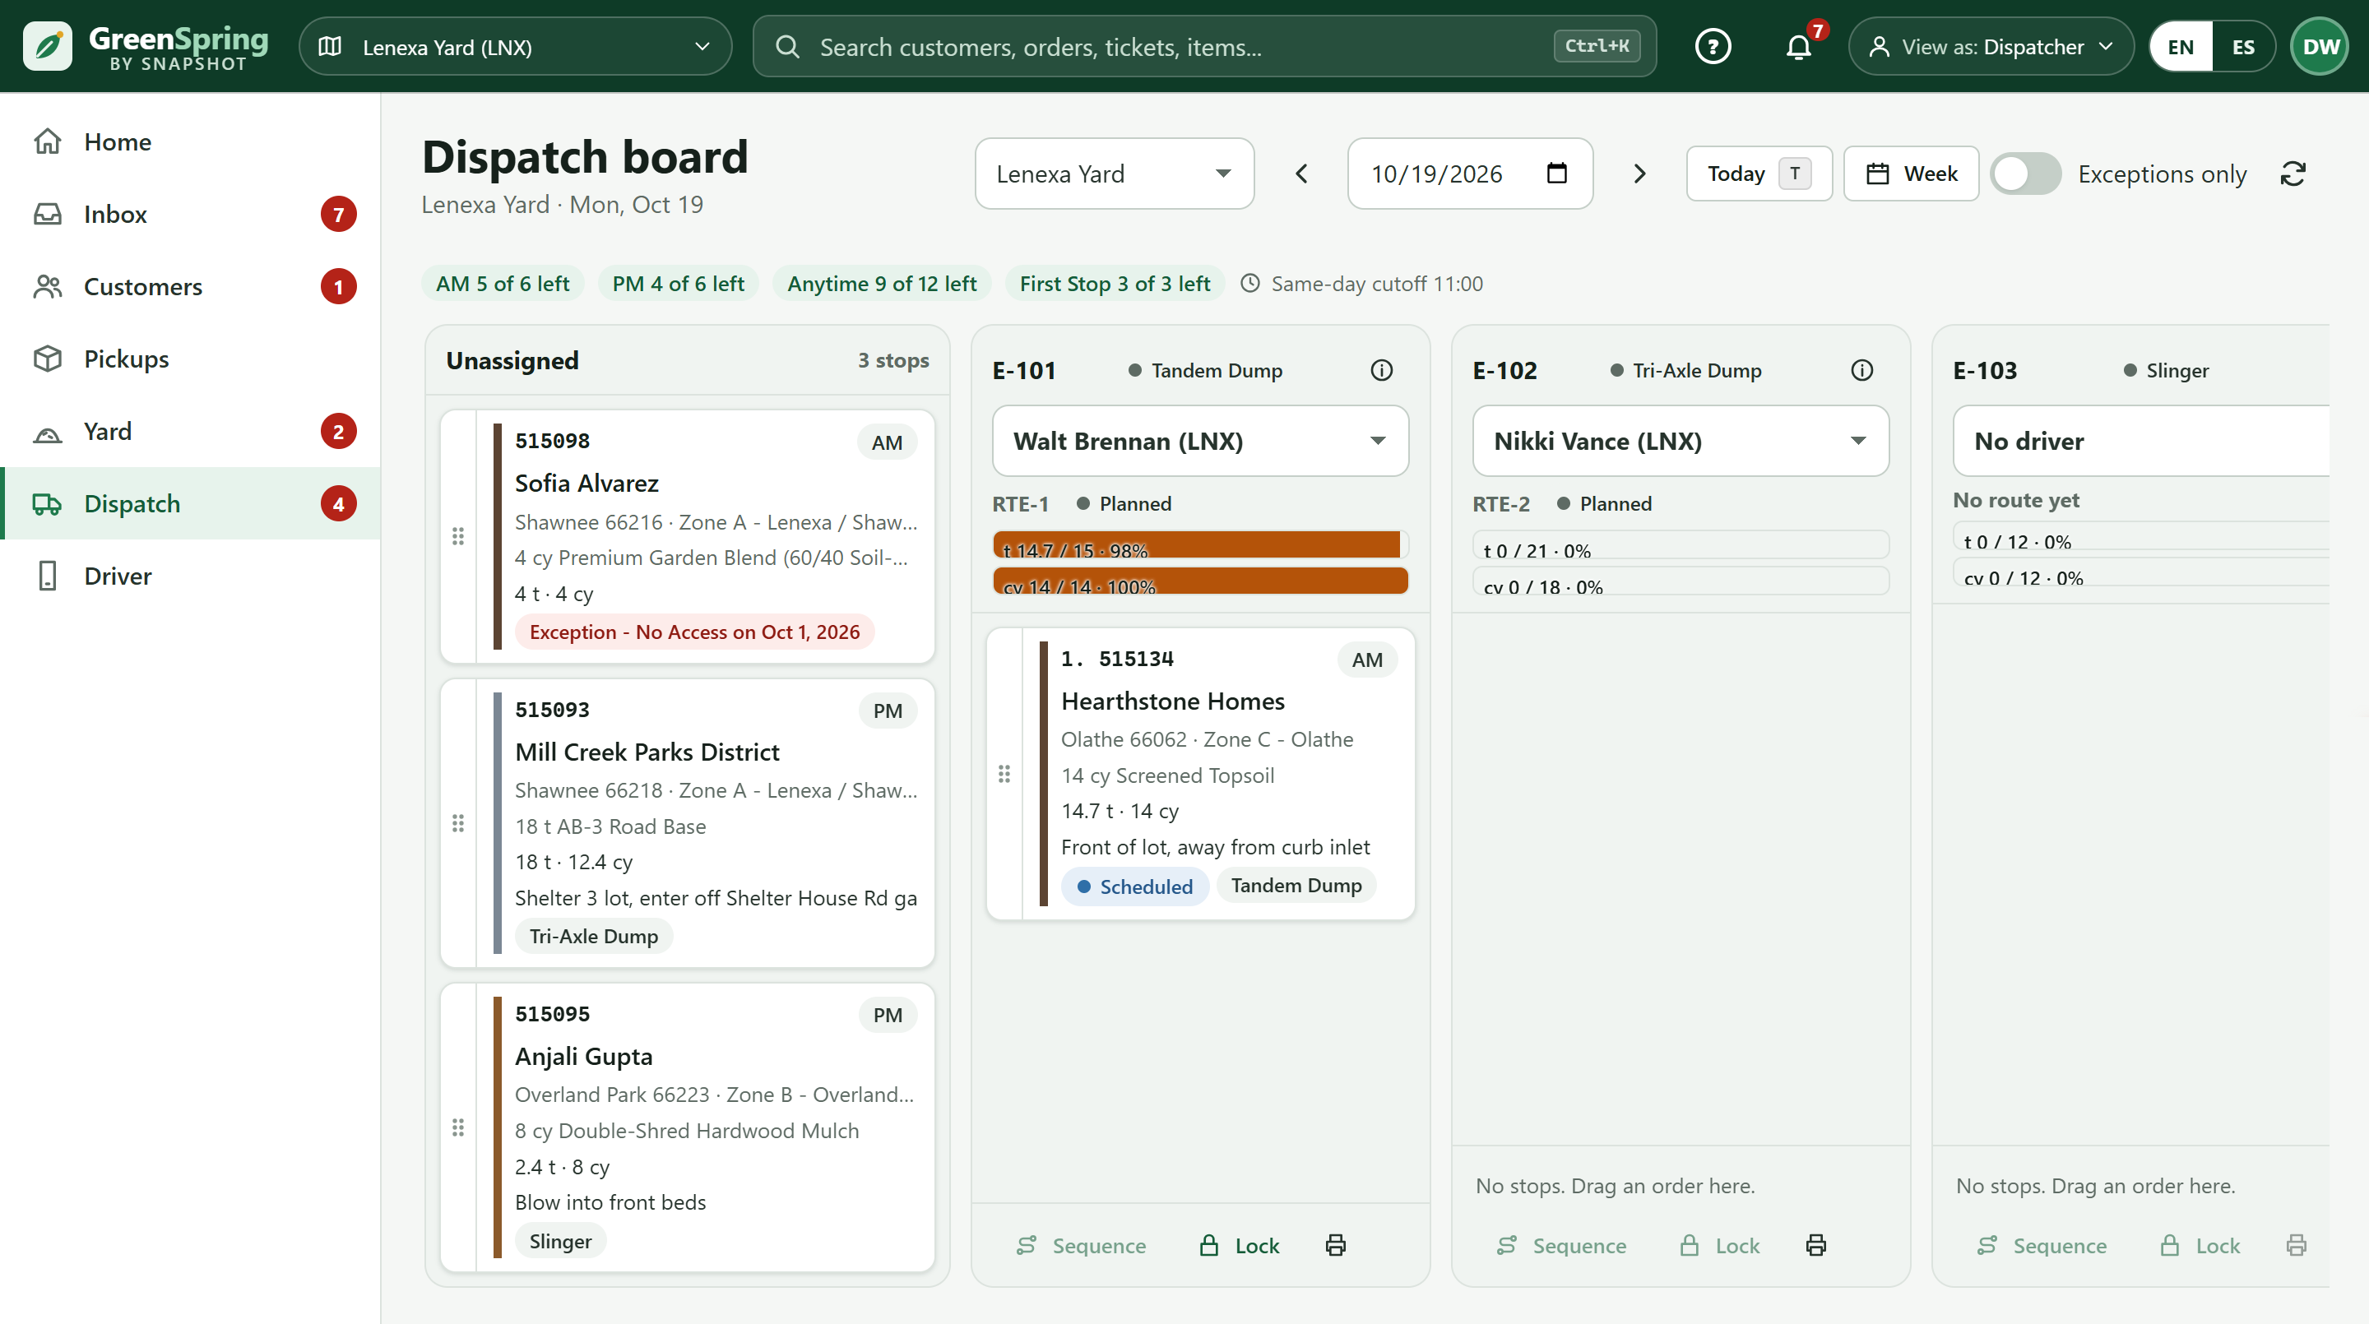Focus the global search field

click(1203, 46)
